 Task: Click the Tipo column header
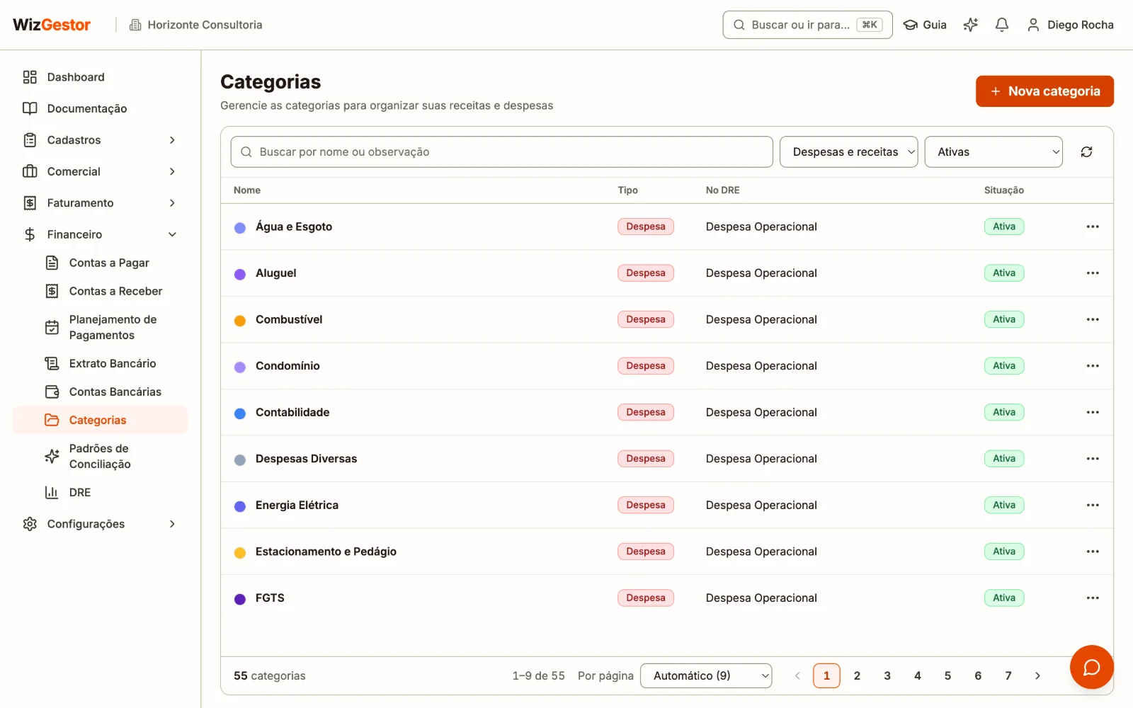click(x=627, y=190)
